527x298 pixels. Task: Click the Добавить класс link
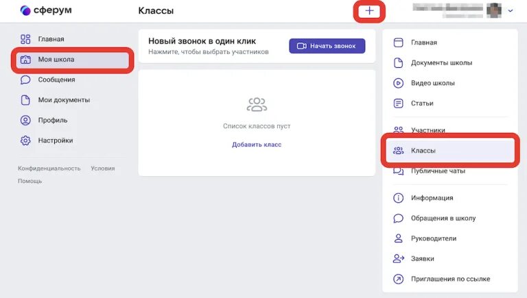tap(257, 145)
